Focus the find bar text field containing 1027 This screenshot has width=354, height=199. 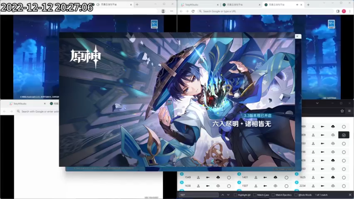coord(199,195)
